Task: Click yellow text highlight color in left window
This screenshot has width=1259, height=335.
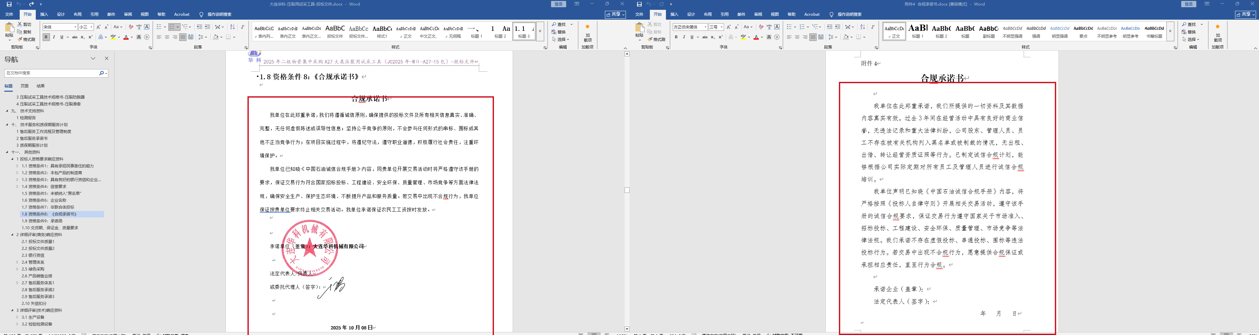Action: [113, 37]
